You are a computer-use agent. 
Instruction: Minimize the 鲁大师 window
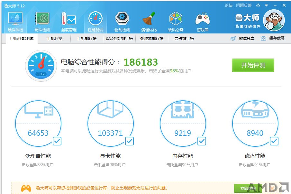275,5
